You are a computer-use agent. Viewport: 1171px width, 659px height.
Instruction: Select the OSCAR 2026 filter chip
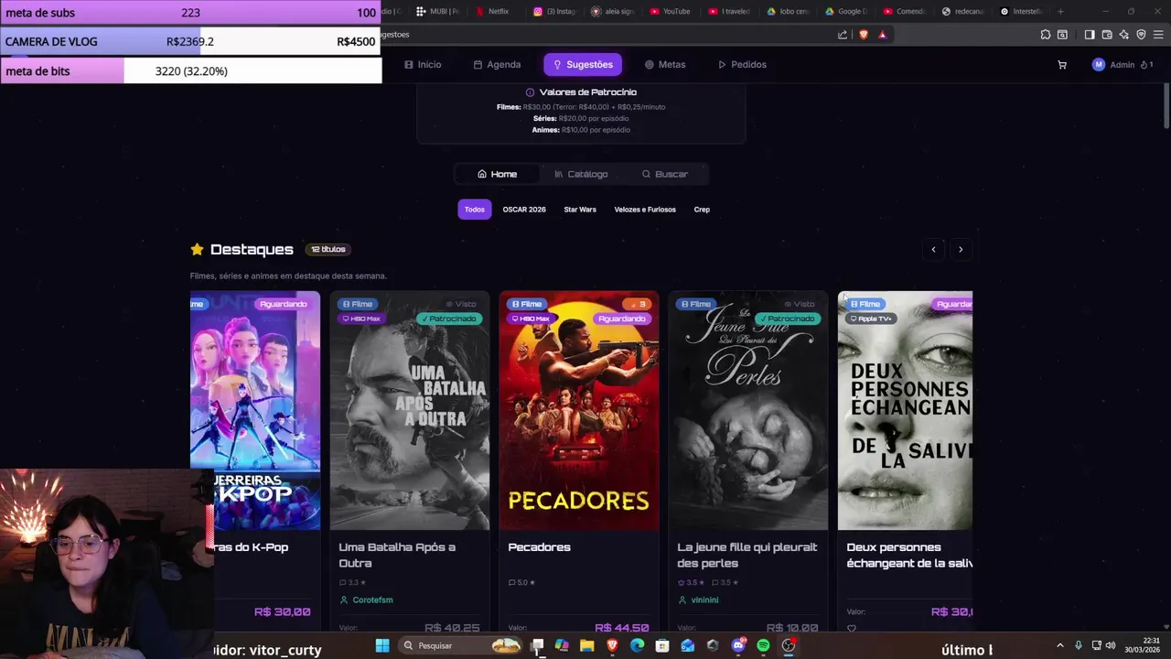coord(524,210)
